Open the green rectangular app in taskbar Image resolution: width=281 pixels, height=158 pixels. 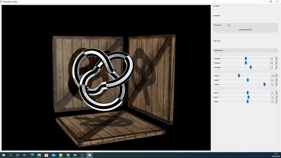click(x=75, y=155)
